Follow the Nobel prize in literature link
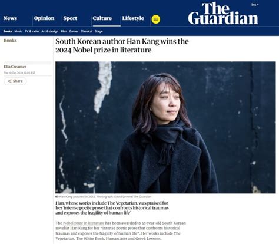 [84, 223]
